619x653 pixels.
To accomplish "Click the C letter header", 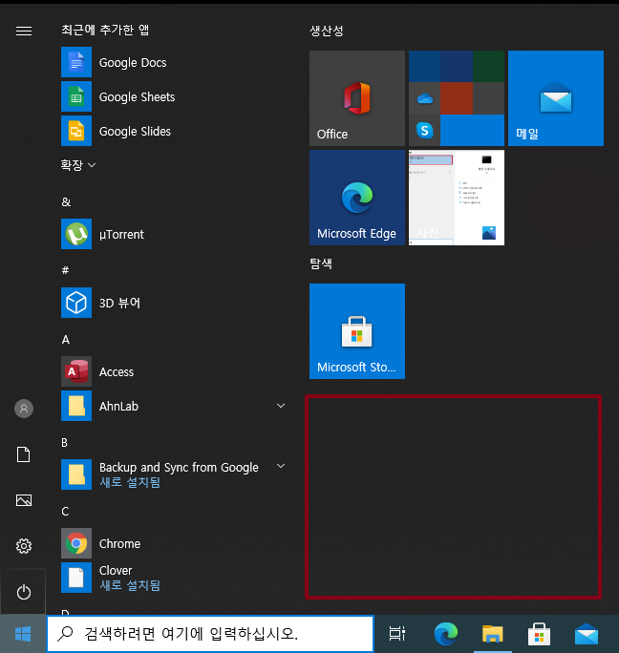I will (x=65, y=511).
